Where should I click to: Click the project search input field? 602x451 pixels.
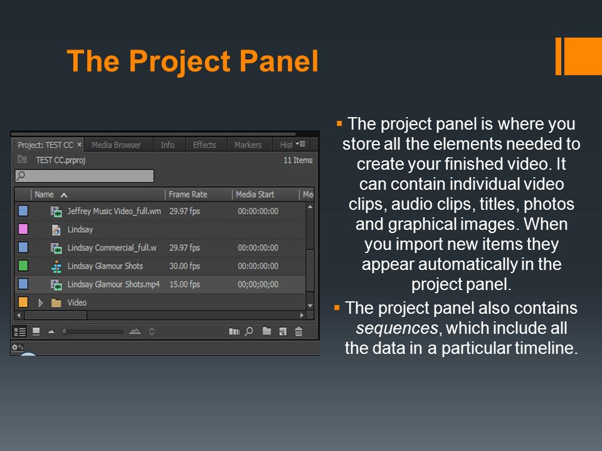(x=85, y=176)
